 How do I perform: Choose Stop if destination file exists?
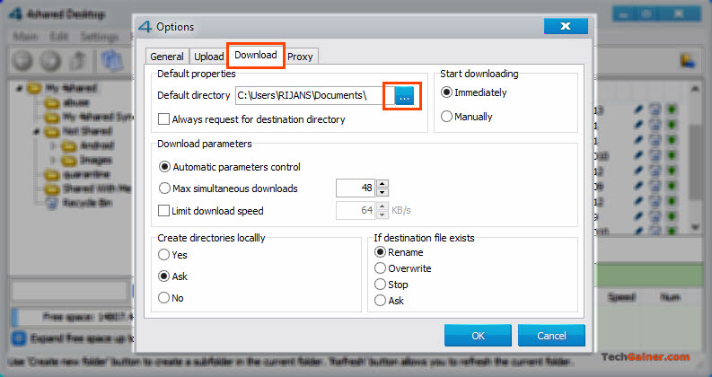pos(391,285)
